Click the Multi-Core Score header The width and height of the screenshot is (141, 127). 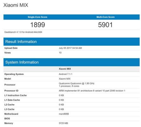pos(105,17)
